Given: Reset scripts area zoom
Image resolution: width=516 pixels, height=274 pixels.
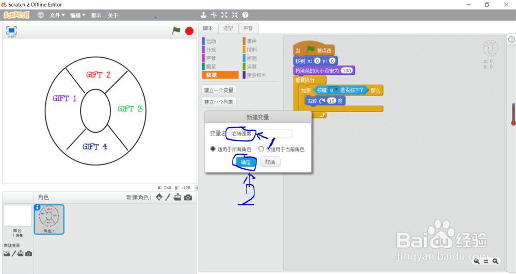Looking at the screenshot, I should (486, 262).
